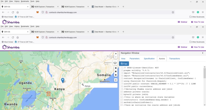Select the draw rectangle tool
Screen dimensions: 206x110
coord(116,72)
